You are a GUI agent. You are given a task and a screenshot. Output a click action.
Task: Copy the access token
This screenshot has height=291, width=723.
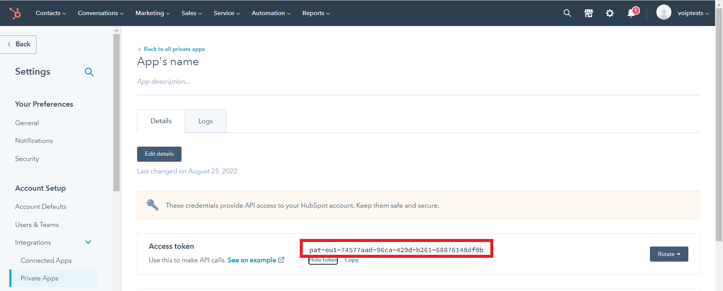click(x=351, y=260)
